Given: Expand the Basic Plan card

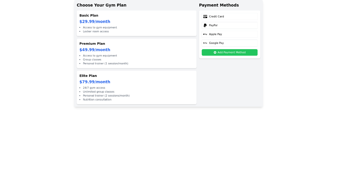Looking at the screenshot, I should click(136, 23).
